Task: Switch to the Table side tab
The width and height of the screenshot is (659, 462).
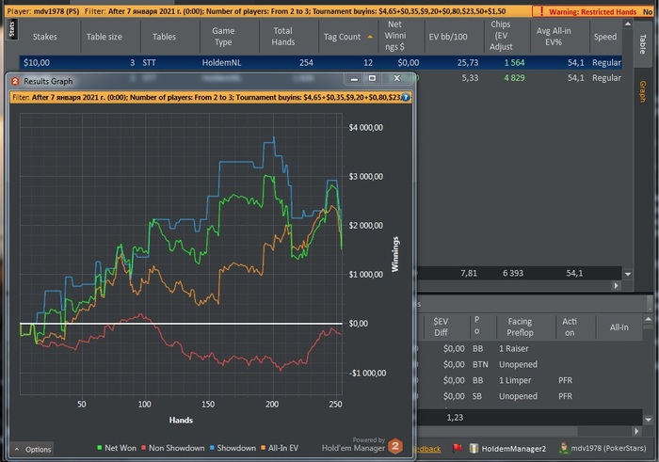Action: [643, 44]
